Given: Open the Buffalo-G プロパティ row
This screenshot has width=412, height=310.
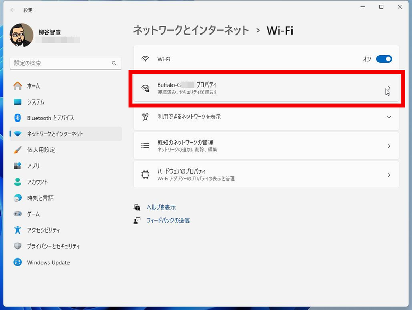Looking at the screenshot, I should [266, 88].
